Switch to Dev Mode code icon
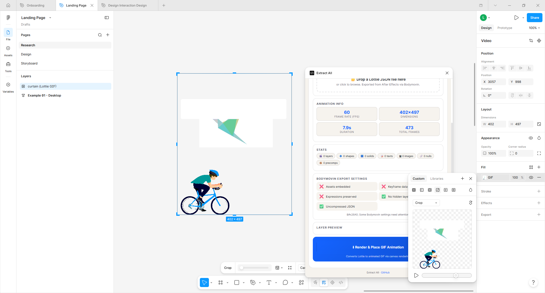Screen dimensions: 545x293 point(341,282)
